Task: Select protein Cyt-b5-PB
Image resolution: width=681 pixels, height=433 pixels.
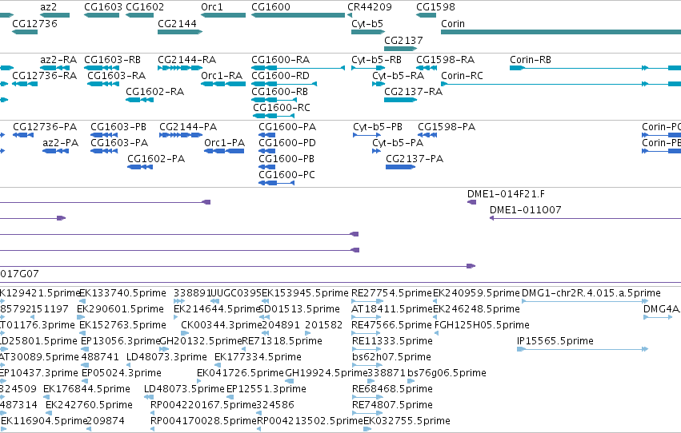Action: point(367,135)
